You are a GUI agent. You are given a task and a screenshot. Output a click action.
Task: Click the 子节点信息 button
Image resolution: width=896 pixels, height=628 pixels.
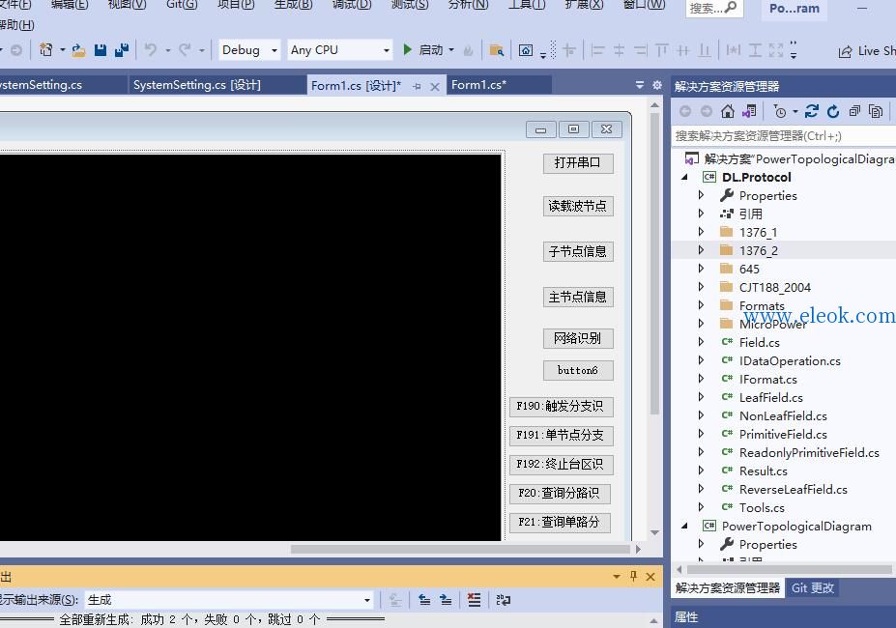point(578,251)
